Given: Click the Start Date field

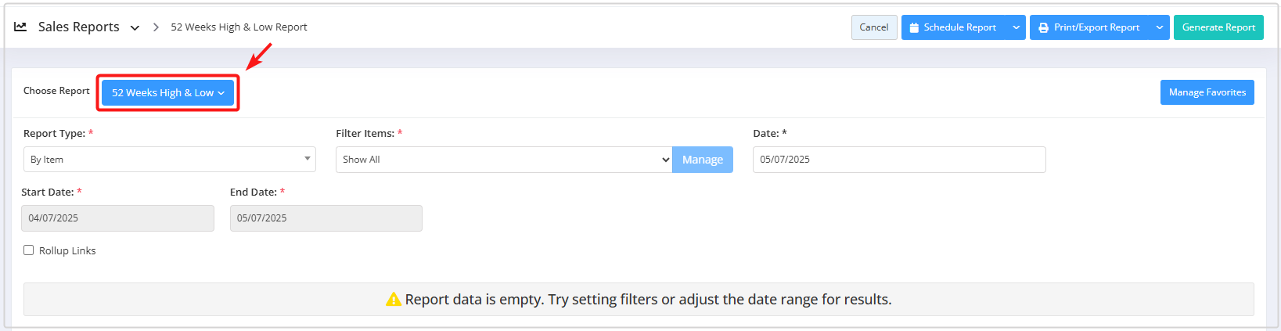Looking at the screenshot, I should pos(117,218).
